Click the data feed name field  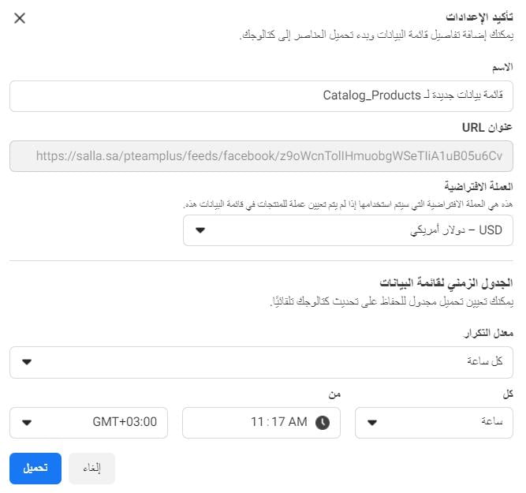click(x=261, y=96)
